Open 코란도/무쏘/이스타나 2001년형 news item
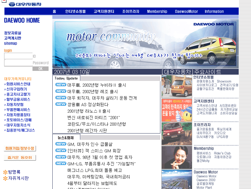 [x=96, y=124]
